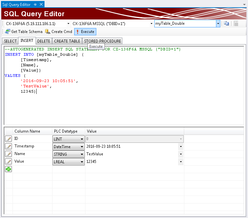Image resolution: width=248 pixels, height=218 pixels.
Task: Expand the TestValue value dropdown arrow
Action: pos(181,154)
